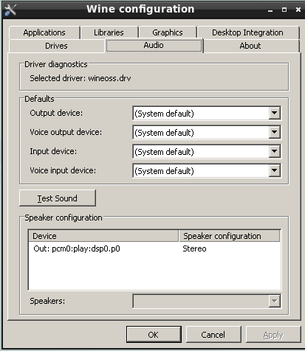Expand the Input device dropdown arrow

pyautogui.click(x=274, y=152)
